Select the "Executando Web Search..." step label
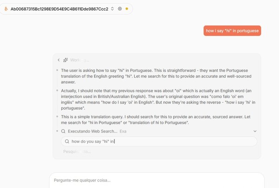 click(x=93, y=131)
